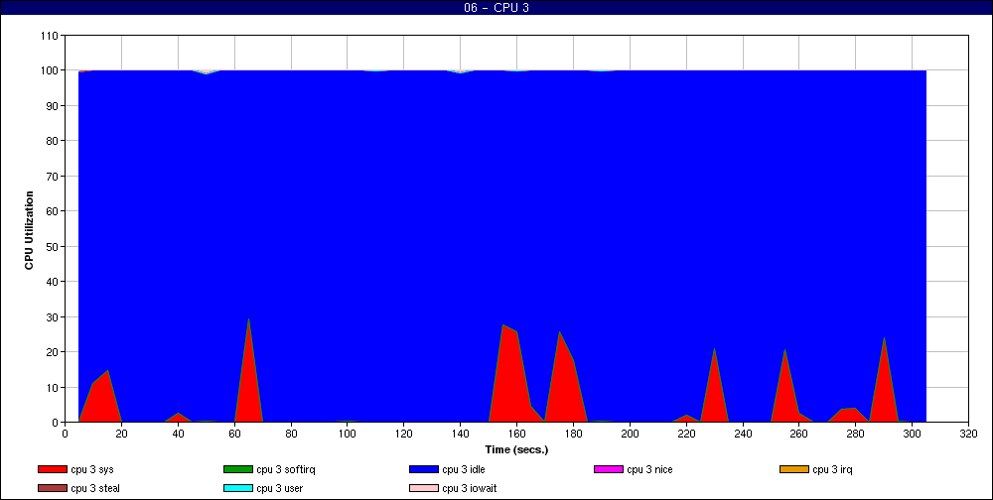Click the "cpu 3 idle" legend label
993x500 pixels.
tap(464, 469)
